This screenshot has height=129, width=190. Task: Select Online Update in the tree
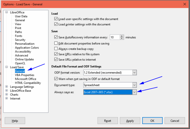24,59
